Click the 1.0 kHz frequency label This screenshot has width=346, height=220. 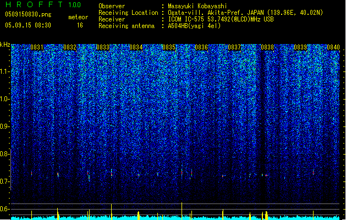pyautogui.click(x=5, y=99)
